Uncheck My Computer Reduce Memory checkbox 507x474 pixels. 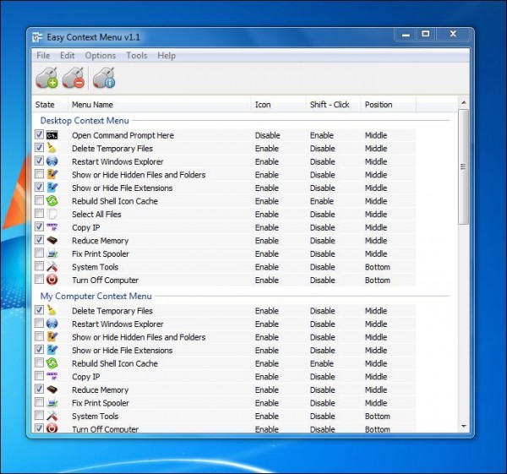point(39,389)
